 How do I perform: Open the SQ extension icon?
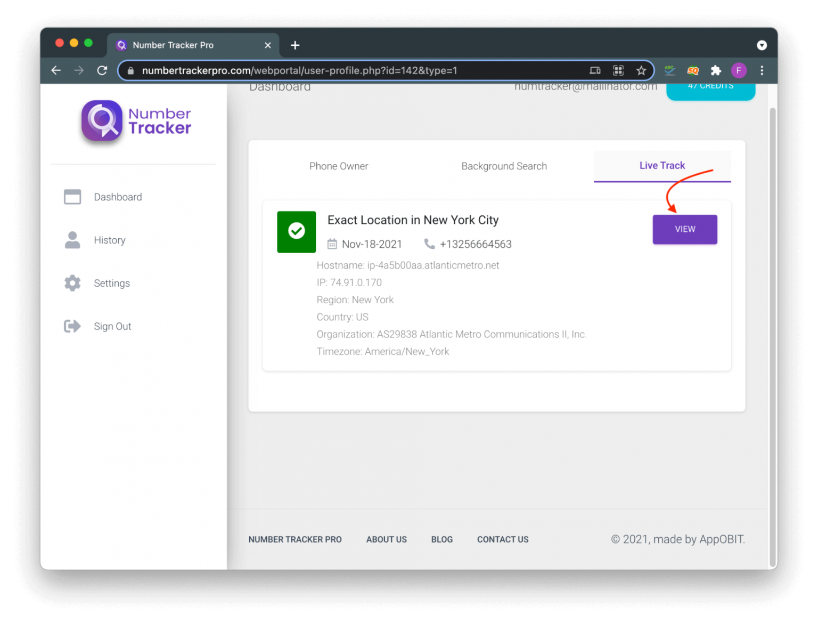pyautogui.click(x=693, y=70)
